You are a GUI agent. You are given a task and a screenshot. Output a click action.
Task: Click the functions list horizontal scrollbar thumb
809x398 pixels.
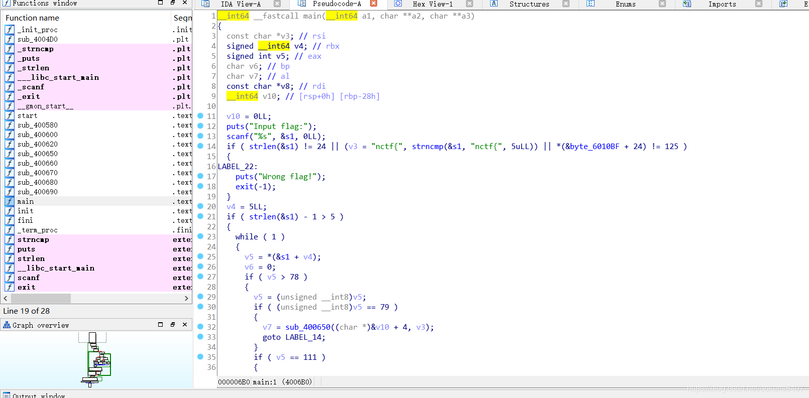[41, 298]
